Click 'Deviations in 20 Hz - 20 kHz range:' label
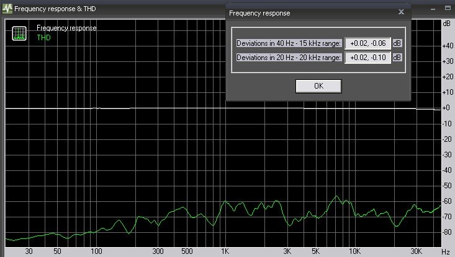This screenshot has height=257, width=455. [289, 58]
